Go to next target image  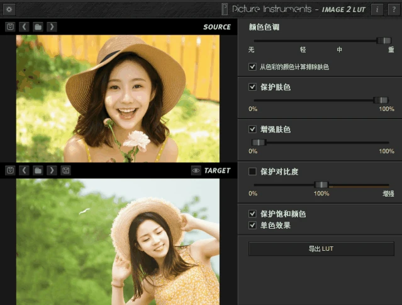point(52,170)
